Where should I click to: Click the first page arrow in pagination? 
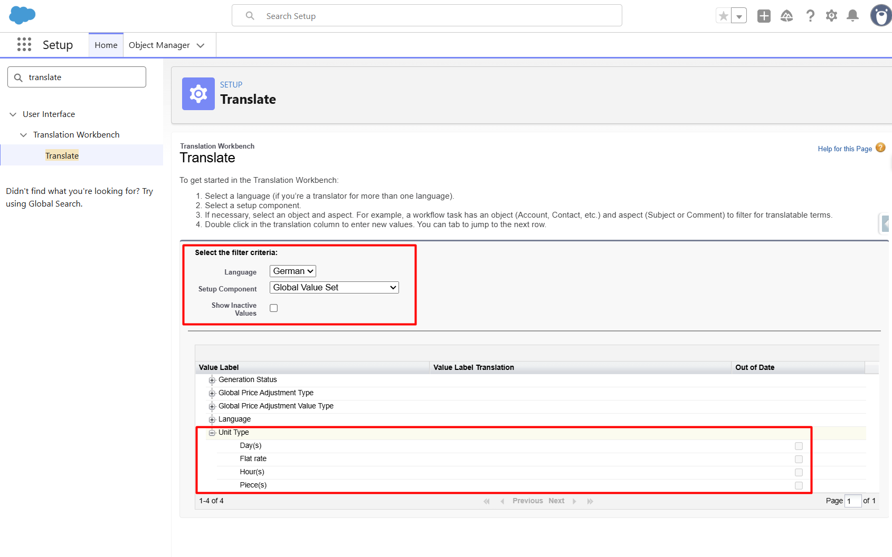click(487, 501)
